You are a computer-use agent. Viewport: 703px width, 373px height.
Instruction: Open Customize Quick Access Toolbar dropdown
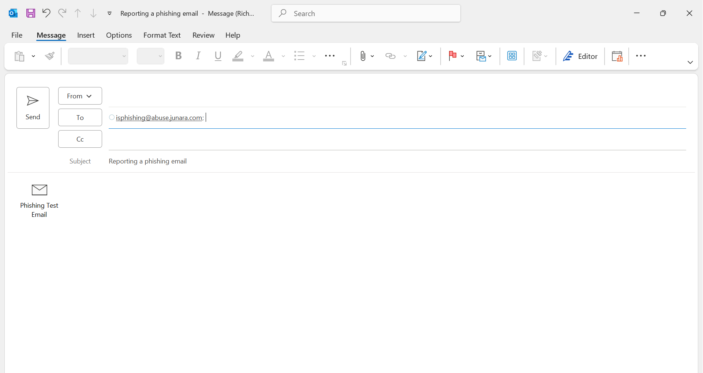tap(109, 14)
